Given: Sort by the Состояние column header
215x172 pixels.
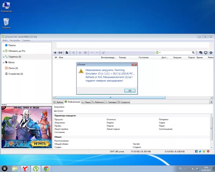Looking at the screenshot, I should (144, 58).
